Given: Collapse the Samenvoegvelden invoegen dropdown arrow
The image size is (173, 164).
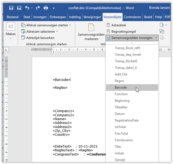Looking at the screenshot, I should [156, 38].
